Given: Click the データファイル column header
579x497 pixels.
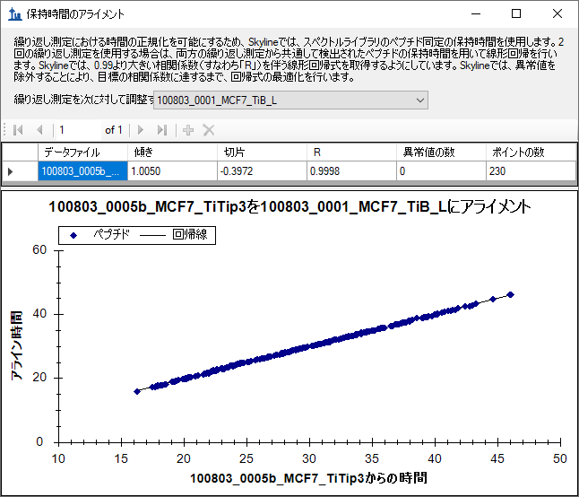Looking at the screenshot, I should 82,153.
